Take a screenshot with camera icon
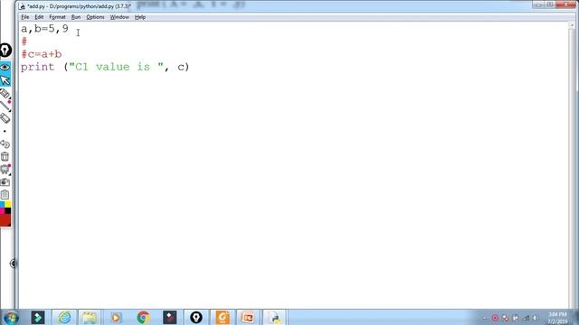The height and width of the screenshot is (325, 579). point(5,182)
